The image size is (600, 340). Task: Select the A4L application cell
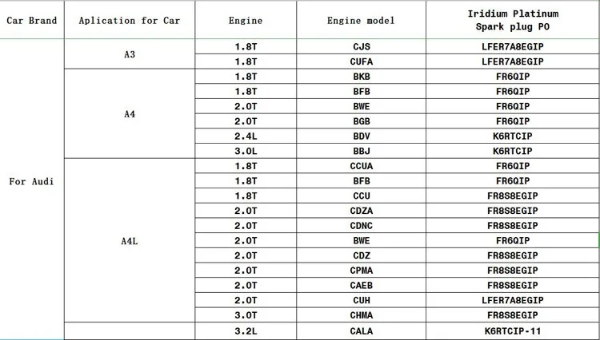tap(130, 241)
